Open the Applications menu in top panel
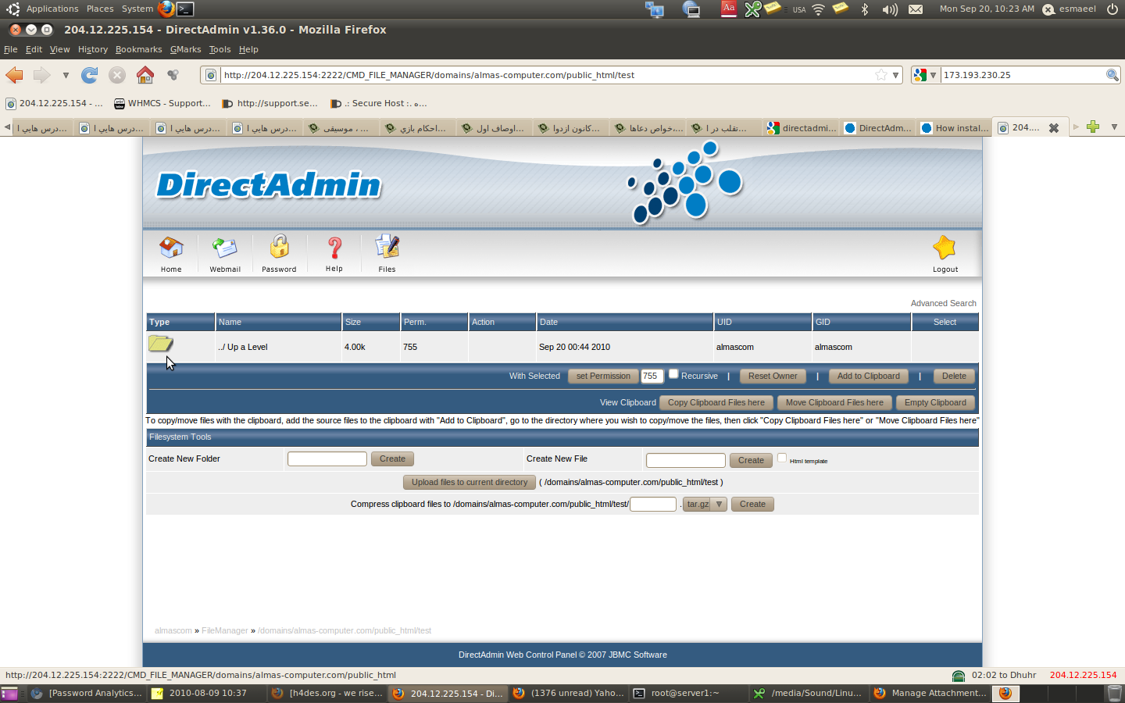Image resolution: width=1125 pixels, height=703 pixels. click(52, 9)
